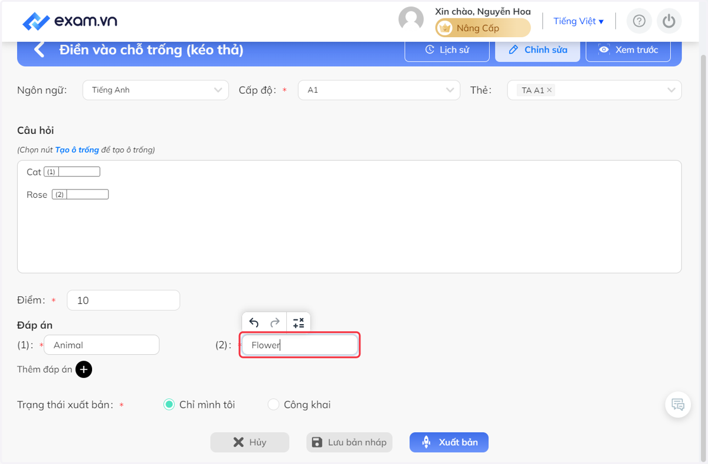Click the Xuất bản publish button

tap(449, 442)
